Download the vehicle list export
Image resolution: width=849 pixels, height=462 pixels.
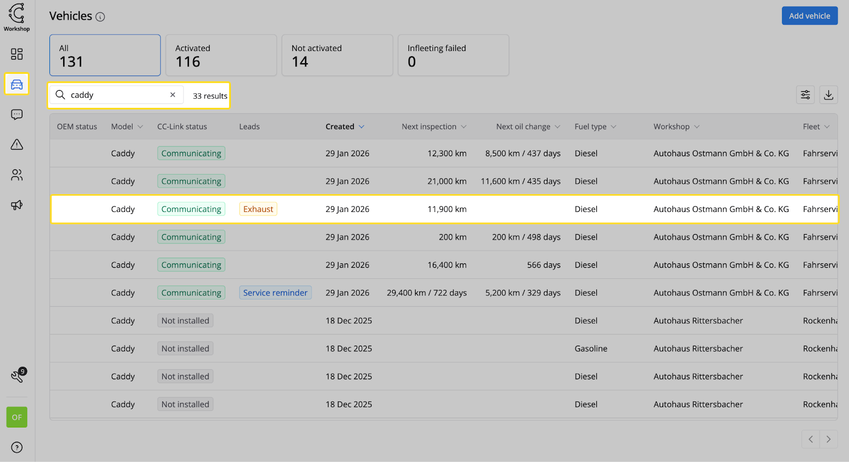(828, 95)
